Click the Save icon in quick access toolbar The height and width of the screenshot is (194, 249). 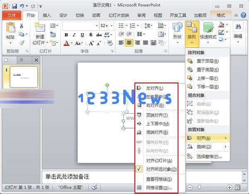click(x=14, y=6)
